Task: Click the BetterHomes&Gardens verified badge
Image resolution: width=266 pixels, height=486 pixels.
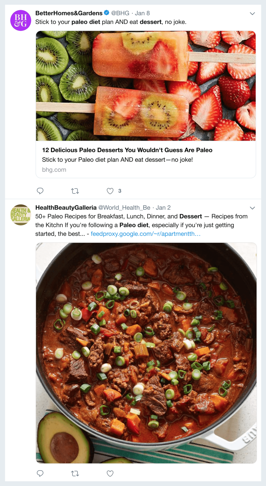Action: click(x=107, y=13)
